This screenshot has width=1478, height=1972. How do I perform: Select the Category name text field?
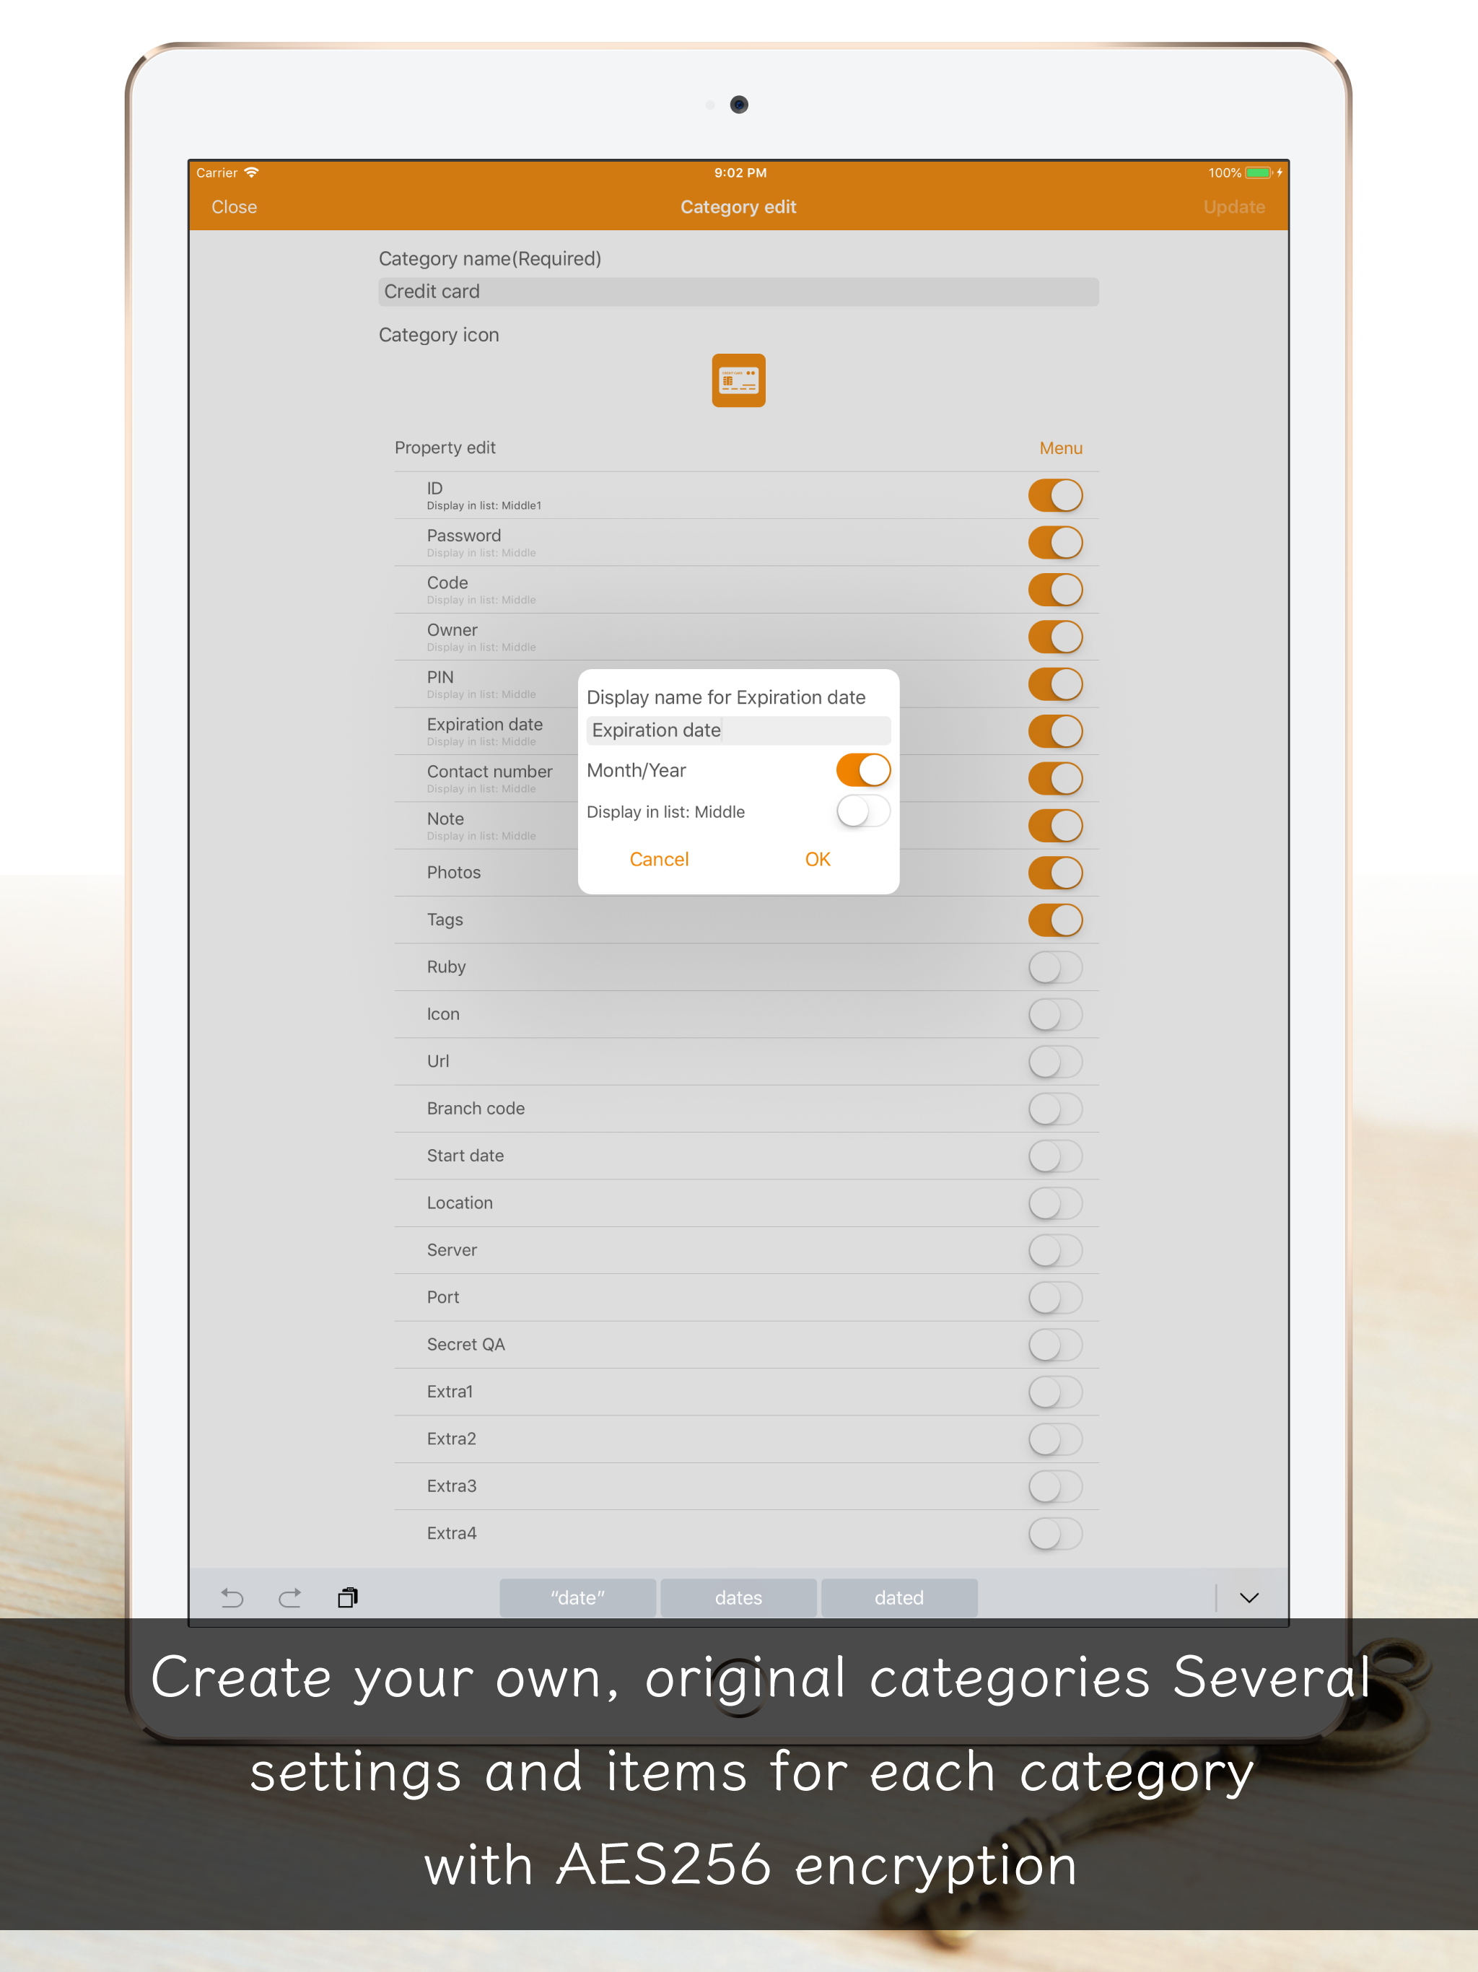tap(738, 292)
